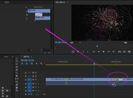Select the sequence 04 timeline tab
The image size is (133, 98).
coord(26,57)
